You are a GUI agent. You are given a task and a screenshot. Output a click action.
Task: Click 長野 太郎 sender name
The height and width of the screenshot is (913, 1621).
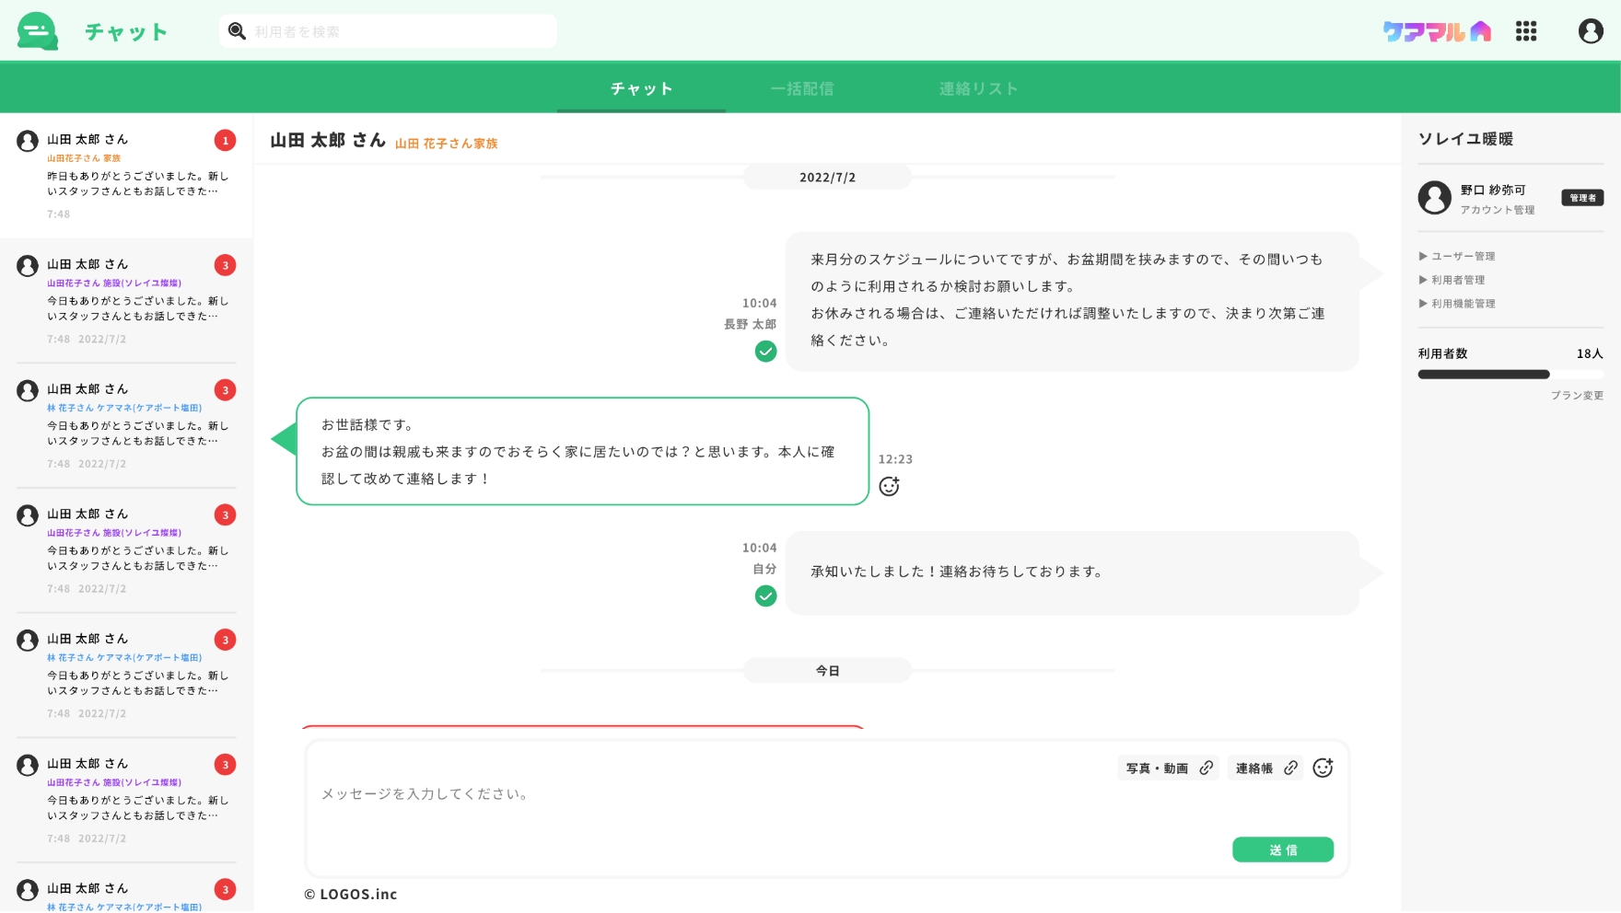[x=750, y=325]
